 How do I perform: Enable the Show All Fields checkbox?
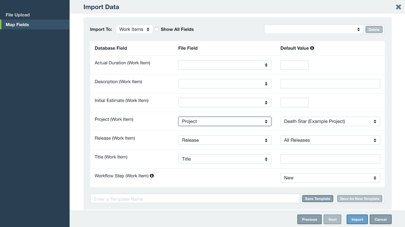[157, 29]
